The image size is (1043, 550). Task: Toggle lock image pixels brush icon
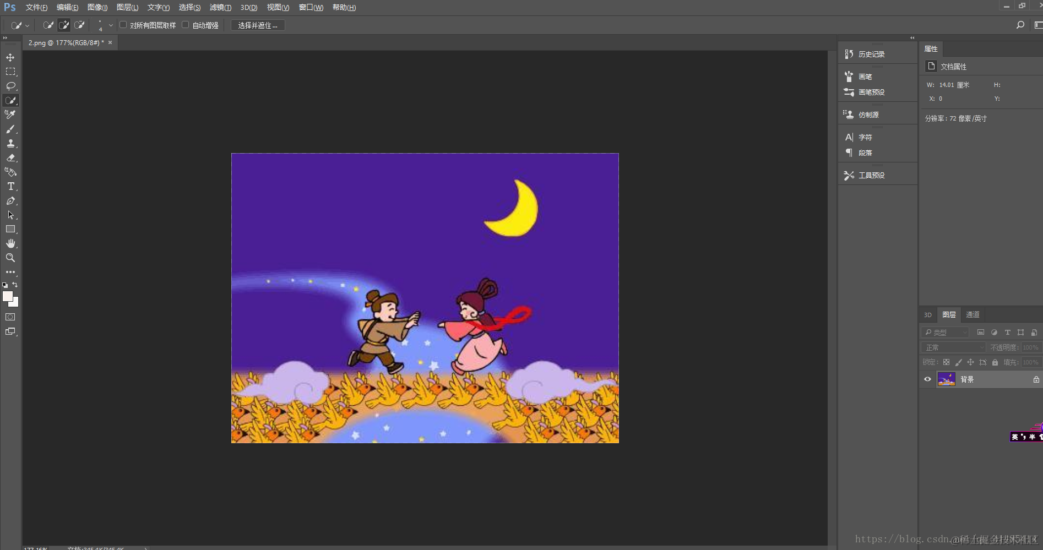point(958,362)
